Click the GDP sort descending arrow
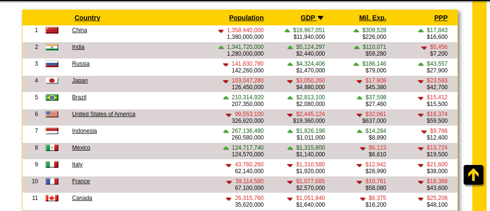Image resolution: width=490 pixels, height=211 pixels. pyautogui.click(x=320, y=18)
